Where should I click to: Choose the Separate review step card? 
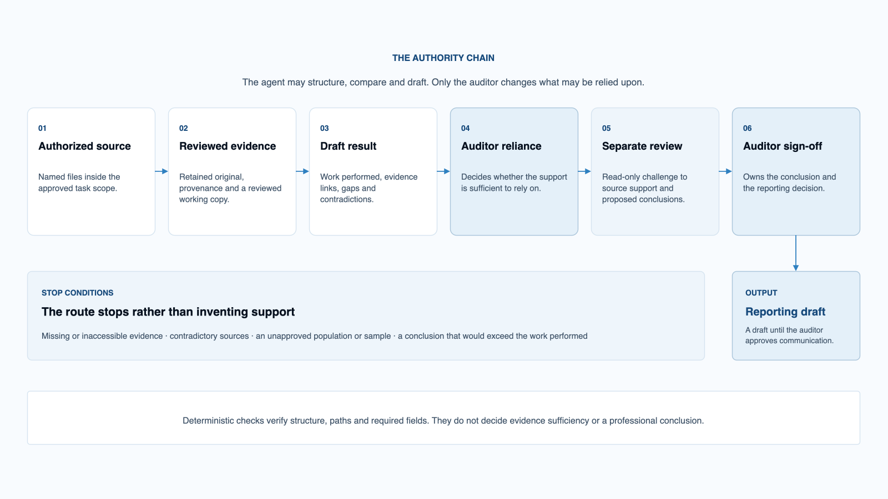655,171
